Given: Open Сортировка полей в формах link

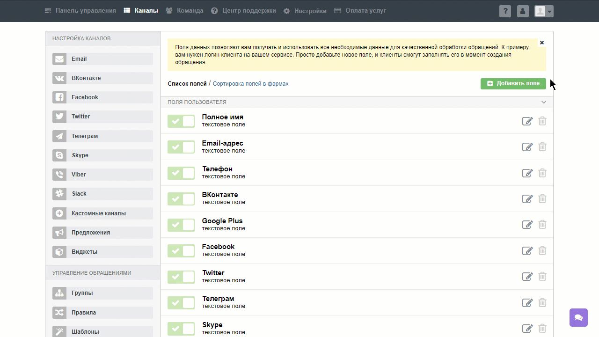Looking at the screenshot, I should (x=251, y=84).
